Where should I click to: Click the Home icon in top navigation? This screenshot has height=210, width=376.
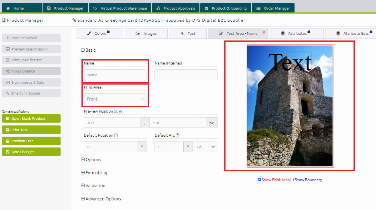(x=8, y=8)
